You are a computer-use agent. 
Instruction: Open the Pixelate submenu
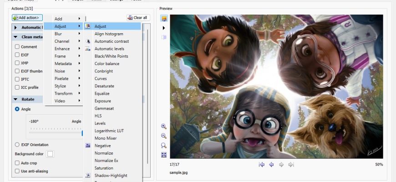tap(63, 79)
